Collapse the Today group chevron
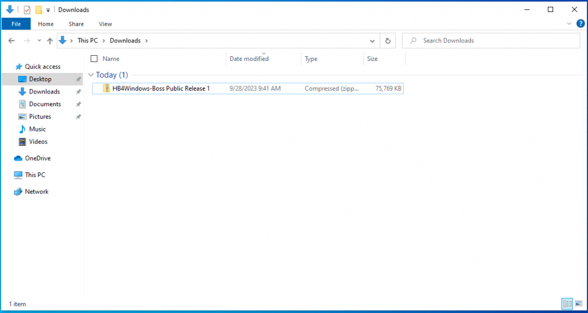Image resolution: width=588 pixels, height=313 pixels. pos(91,75)
